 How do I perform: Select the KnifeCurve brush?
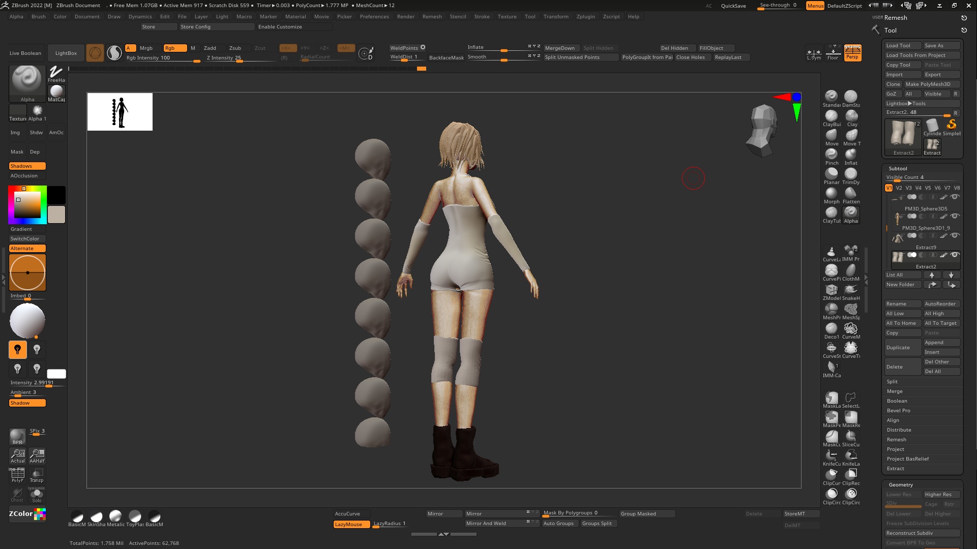point(831,456)
